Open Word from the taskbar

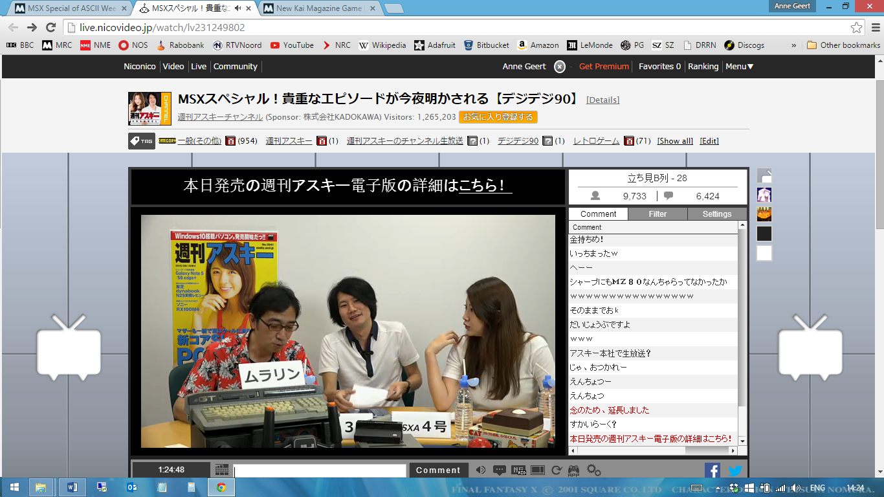pos(71,487)
